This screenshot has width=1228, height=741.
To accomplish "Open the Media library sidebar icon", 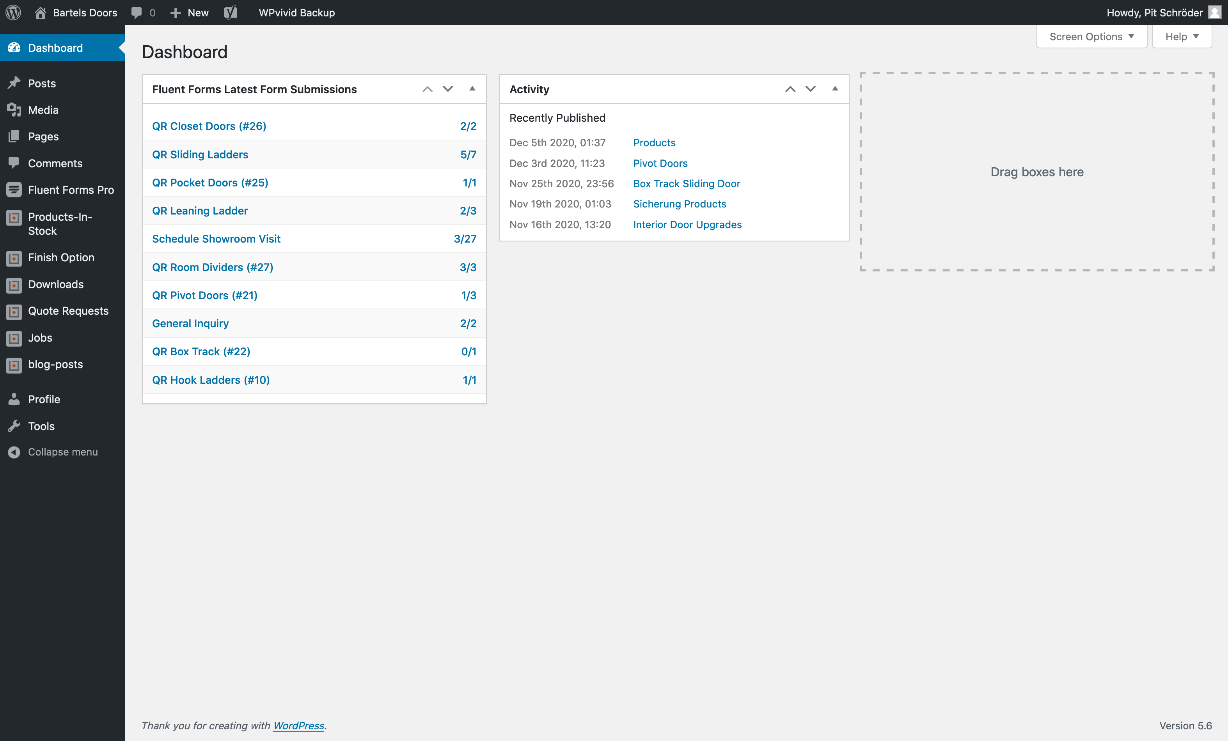I will point(14,110).
